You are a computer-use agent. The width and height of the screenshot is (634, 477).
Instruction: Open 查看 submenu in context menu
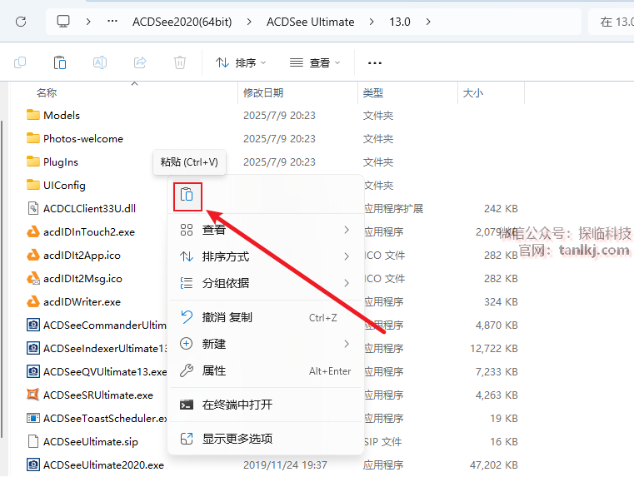click(x=266, y=230)
